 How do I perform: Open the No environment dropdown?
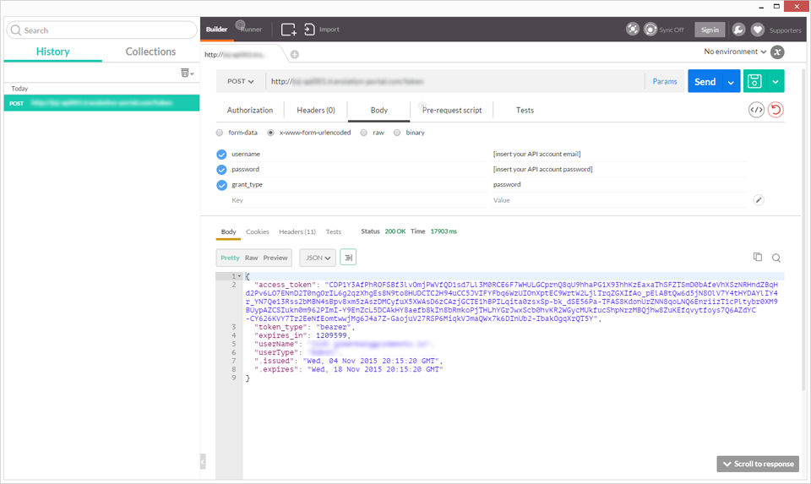coord(734,52)
